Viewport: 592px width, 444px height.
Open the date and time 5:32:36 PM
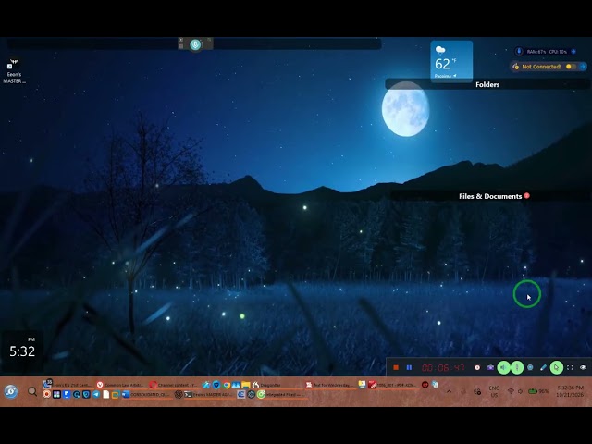coord(570,391)
